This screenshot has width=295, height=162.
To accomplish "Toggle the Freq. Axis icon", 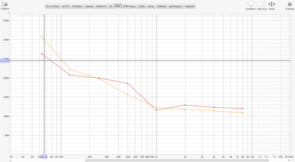I will [262, 4].
